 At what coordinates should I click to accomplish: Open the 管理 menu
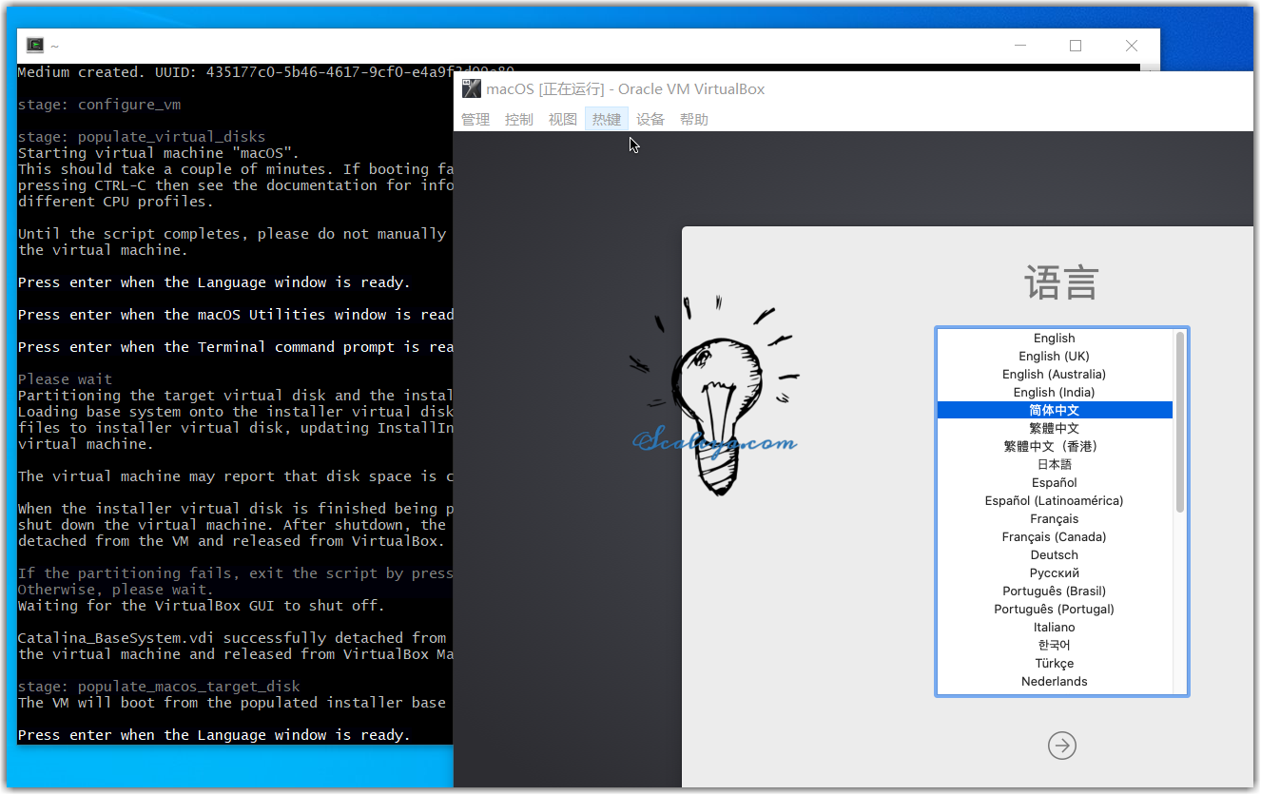point(475,120)
